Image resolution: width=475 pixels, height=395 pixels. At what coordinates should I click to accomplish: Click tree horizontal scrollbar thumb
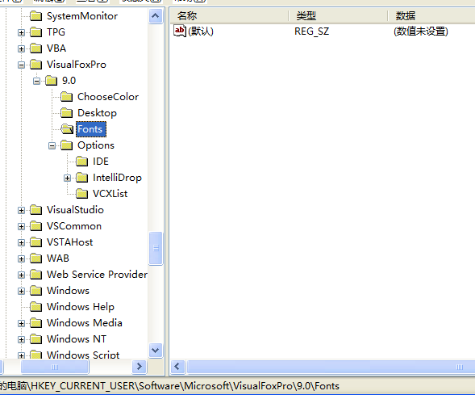point(55,367)
